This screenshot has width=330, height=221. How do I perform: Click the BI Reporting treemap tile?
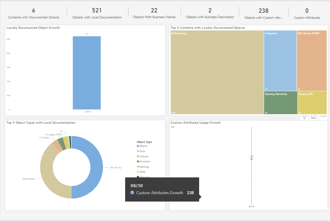coord(217,72)
